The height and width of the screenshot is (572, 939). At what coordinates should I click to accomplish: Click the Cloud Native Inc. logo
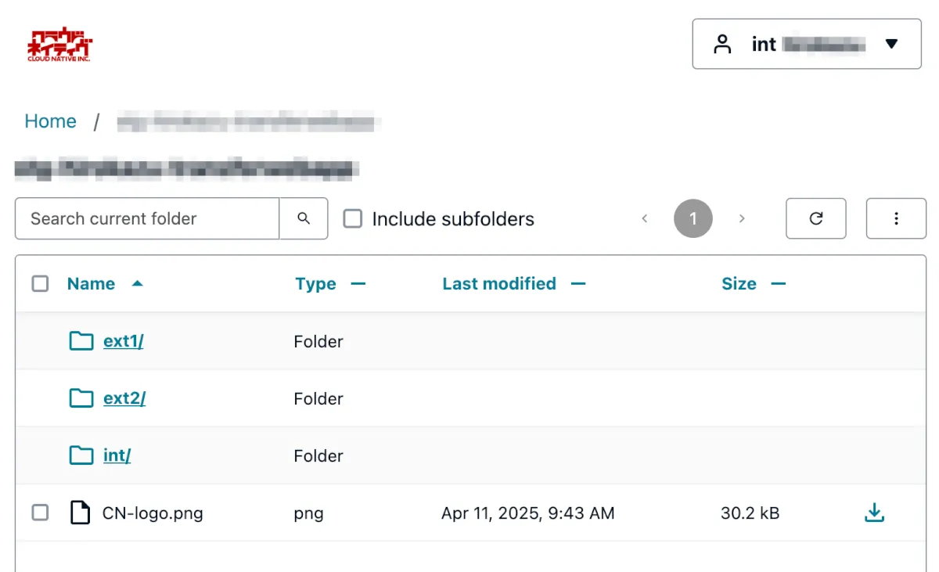pyautogui.click(x=59, y=45)
